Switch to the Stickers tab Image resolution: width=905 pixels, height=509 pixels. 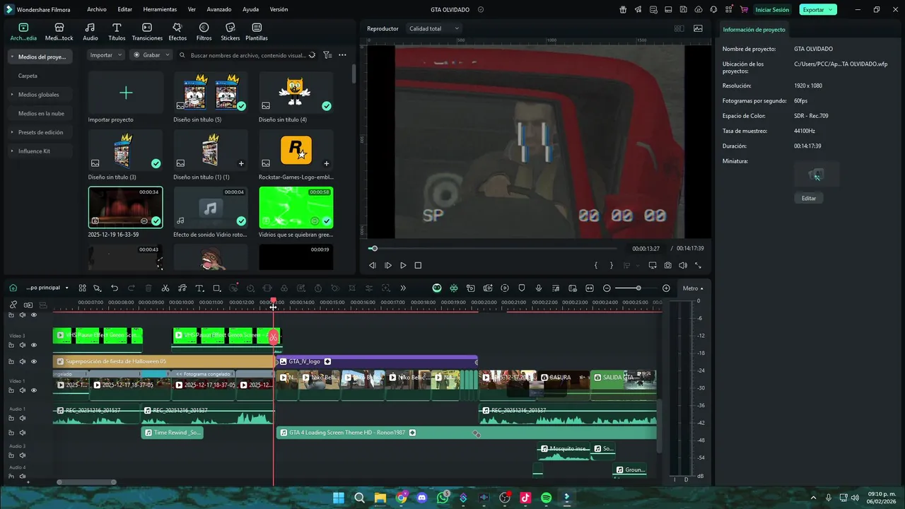pos(230,32)
